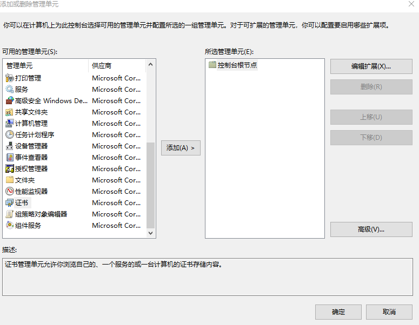The height and width of the screenshot is (325, 419).
Task: Select the 设备管理器 snap-in name
Action: click(31, 146)
